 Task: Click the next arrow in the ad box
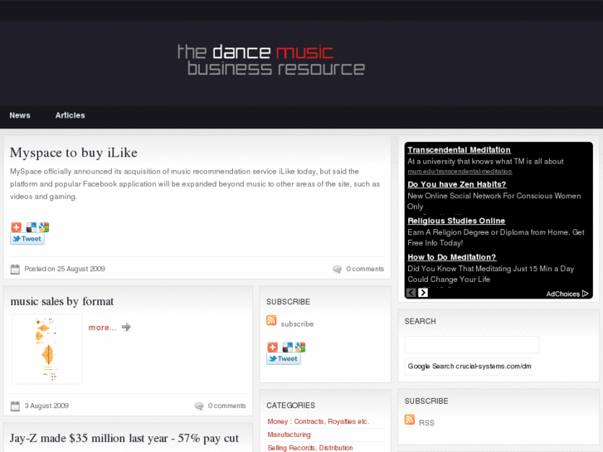click(x=423, y=293)
